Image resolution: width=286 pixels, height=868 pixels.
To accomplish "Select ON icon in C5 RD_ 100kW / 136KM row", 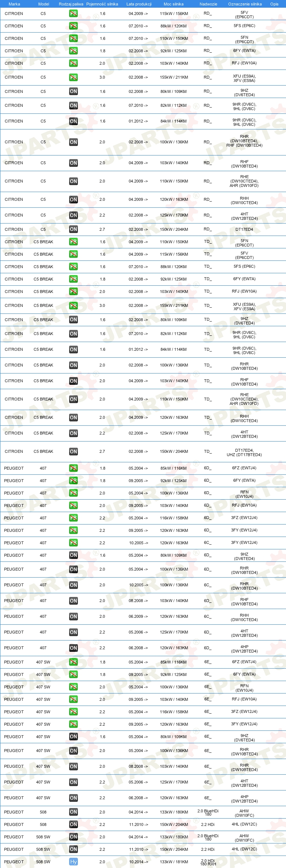I will 74,142.
